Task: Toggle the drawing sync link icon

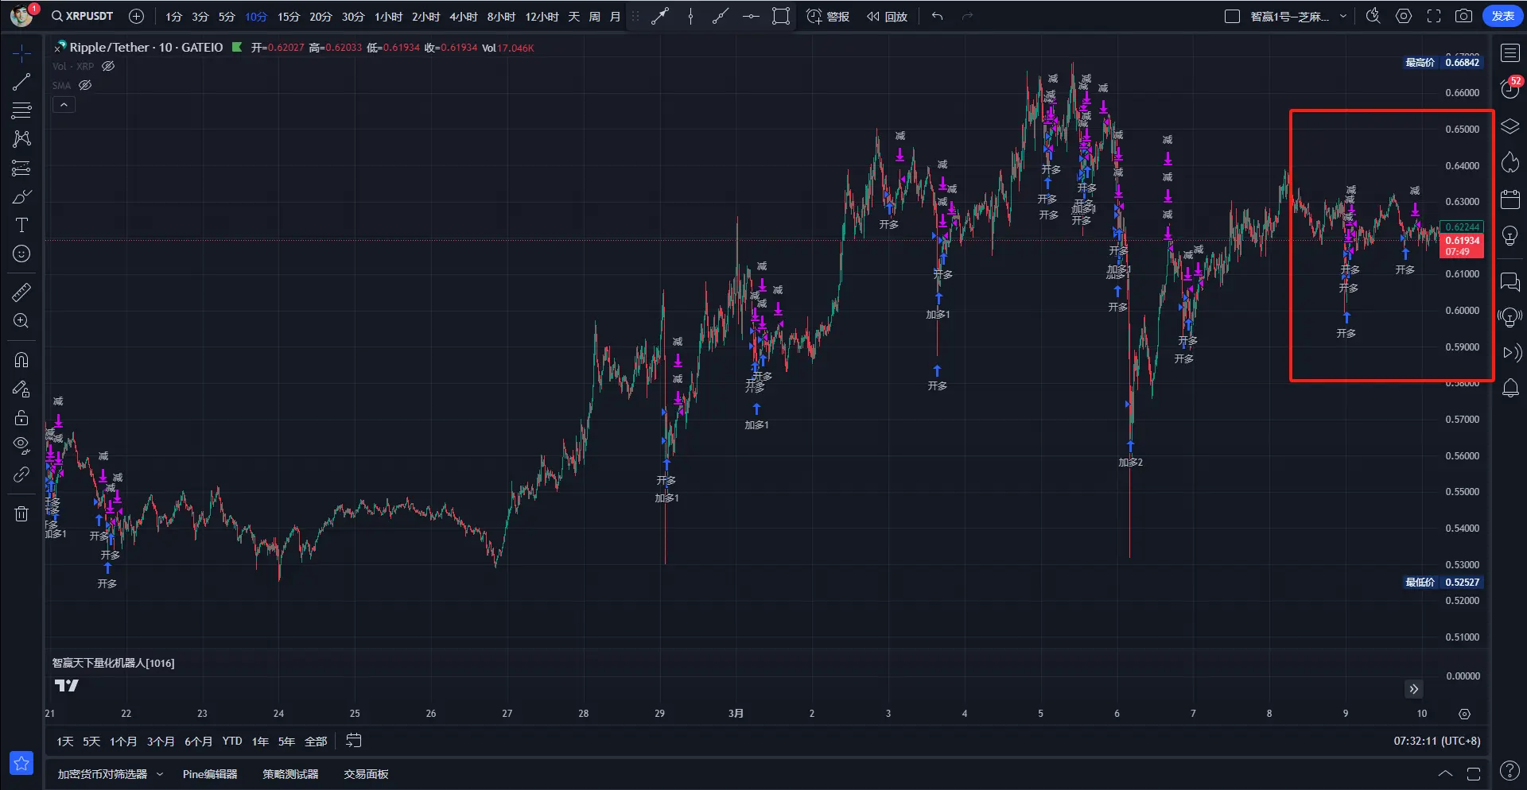Action: 21,474
